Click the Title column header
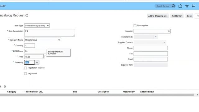This screenshot has height=112, width=199. pyautogui.click(x=75, y=92)
